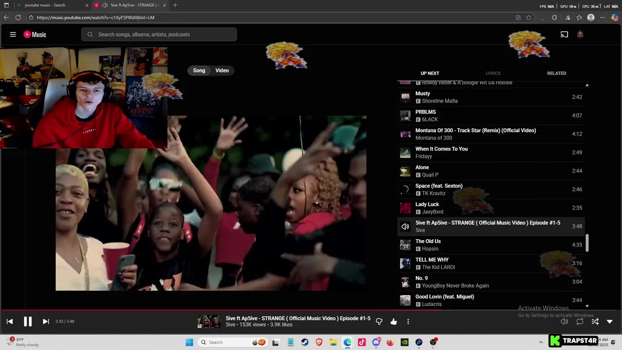Open a new browser tab
The height and width of the screenshot is (350, 622).
click(x=175, y=5)
